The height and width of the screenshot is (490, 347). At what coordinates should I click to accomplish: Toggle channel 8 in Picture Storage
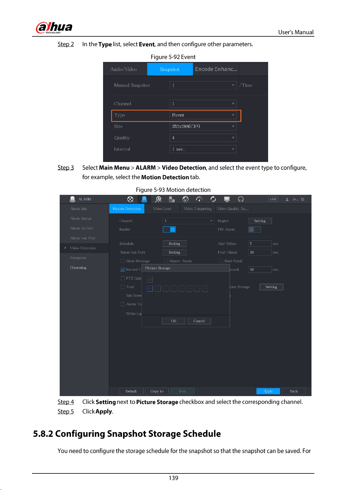[205, 288]
